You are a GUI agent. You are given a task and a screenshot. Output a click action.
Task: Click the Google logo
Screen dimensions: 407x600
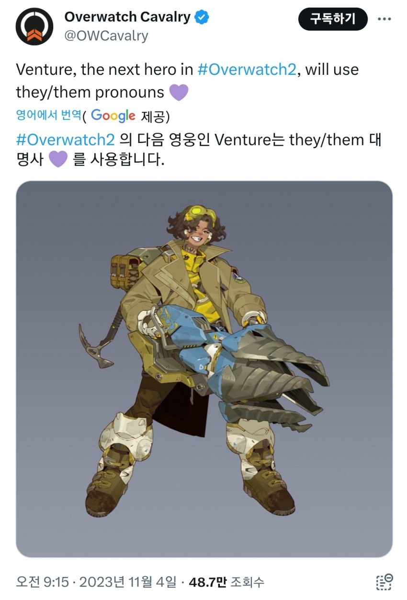(x=113, y=116)
